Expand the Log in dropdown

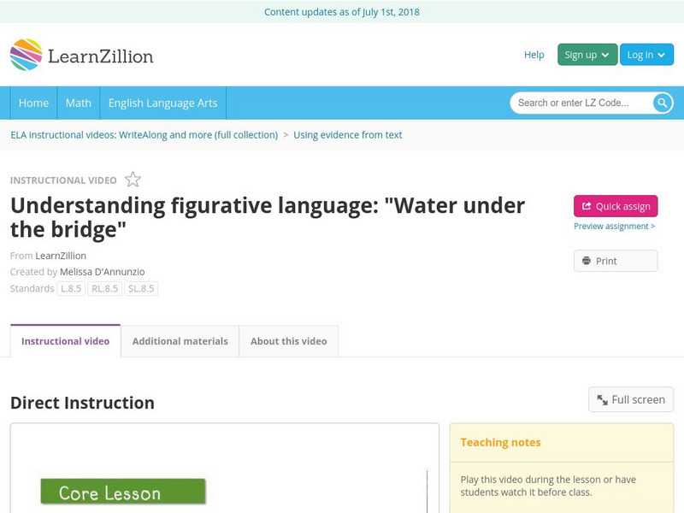pos(646,55)
